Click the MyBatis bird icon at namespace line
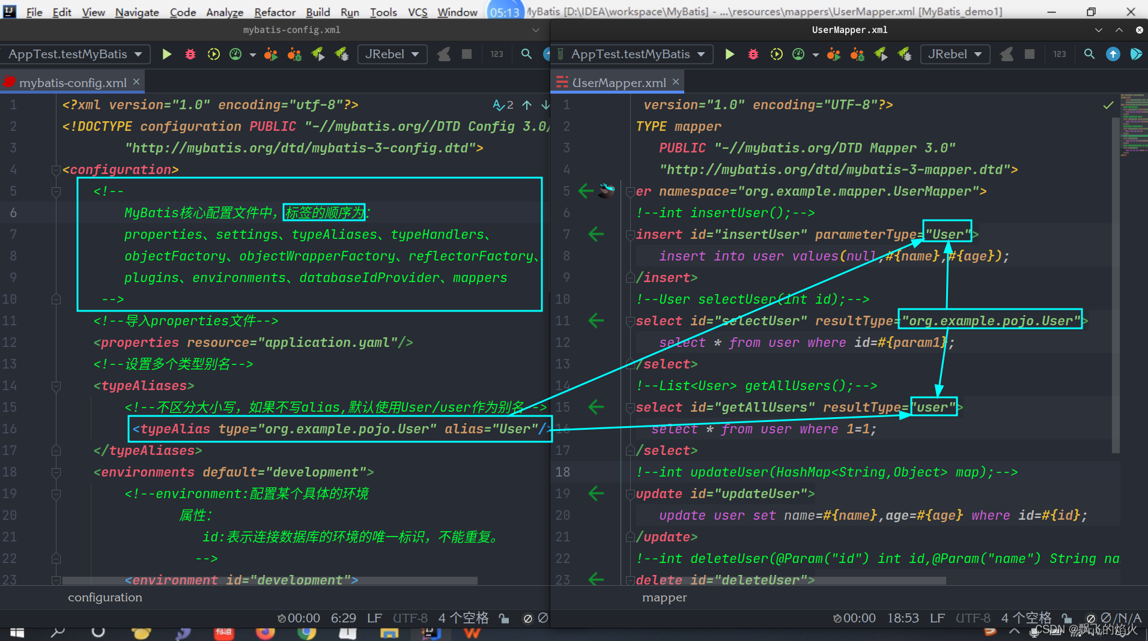This screenshot has width=1148, height=641. click(607, 191)
